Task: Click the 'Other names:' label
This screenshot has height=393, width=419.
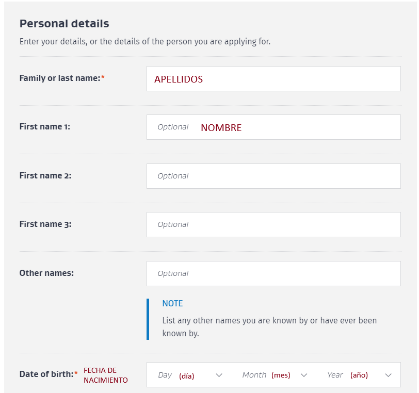Action: coord(46,273)
